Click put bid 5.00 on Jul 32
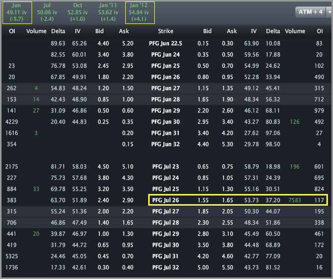The image size is (333, 279). click(x=203, y=267)
